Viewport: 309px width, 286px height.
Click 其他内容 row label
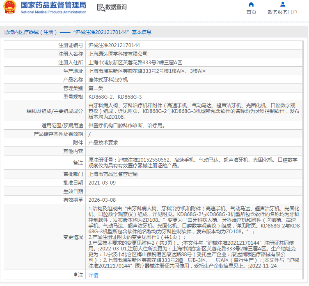click(x=73, y=151)
